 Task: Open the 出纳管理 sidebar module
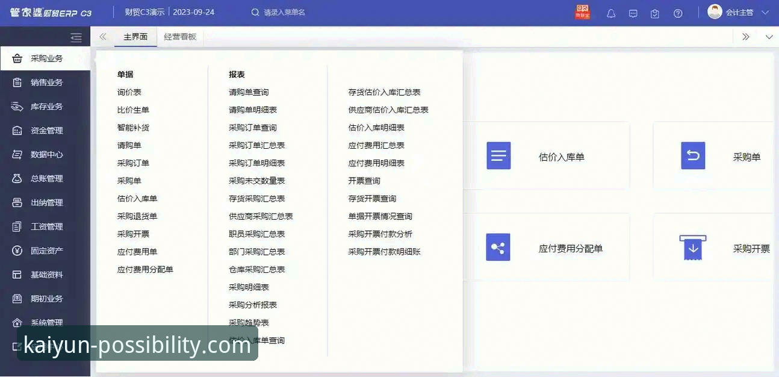[45, 203]
